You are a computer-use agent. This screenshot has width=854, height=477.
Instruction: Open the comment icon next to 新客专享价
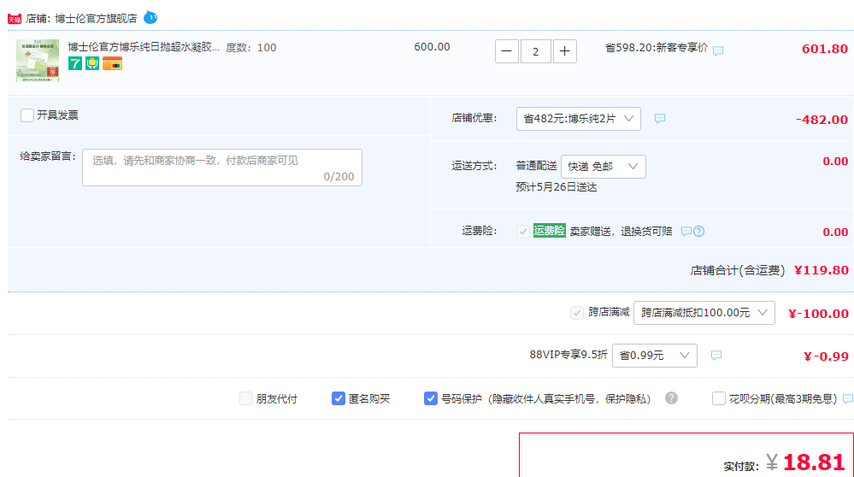coord(718,50)
